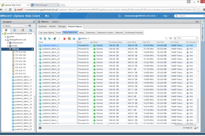Click the quick filter funnel icon
This screenshot has height=136, width=205.
click(x=166, y=38)
